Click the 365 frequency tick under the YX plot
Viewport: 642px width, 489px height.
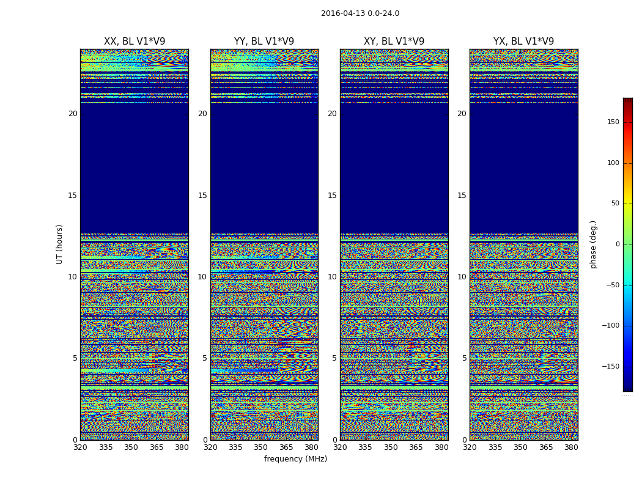(545, 447)
